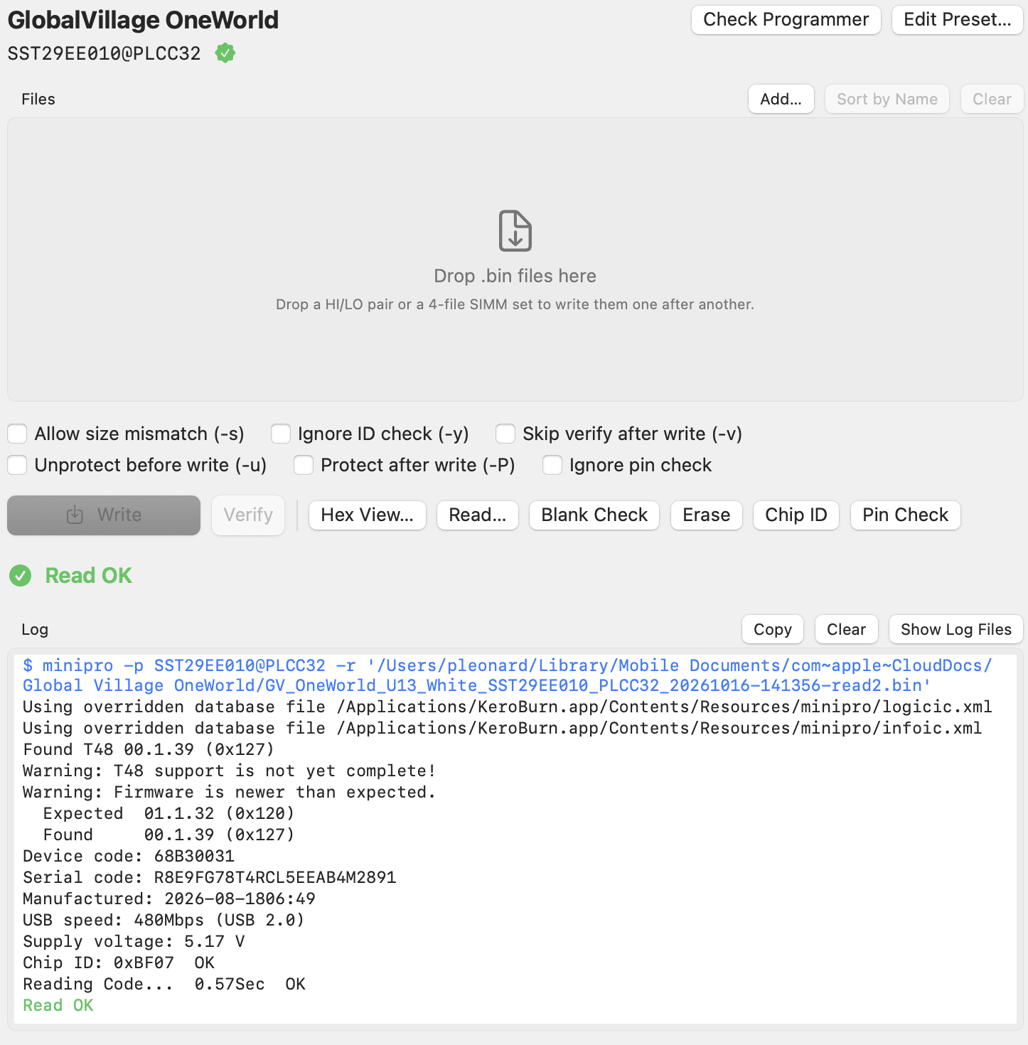Screen dimensions: 1028x1045
Task: Enable Allow size mismatch (-s) checkbox
Action: pos(17,434)
